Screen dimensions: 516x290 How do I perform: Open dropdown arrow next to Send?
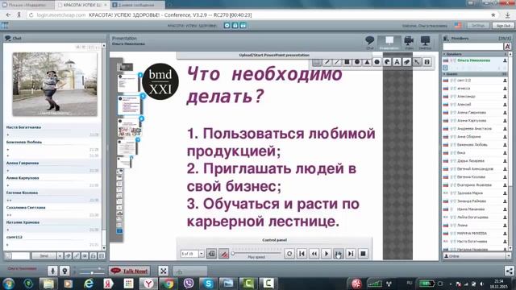[60, 256]
